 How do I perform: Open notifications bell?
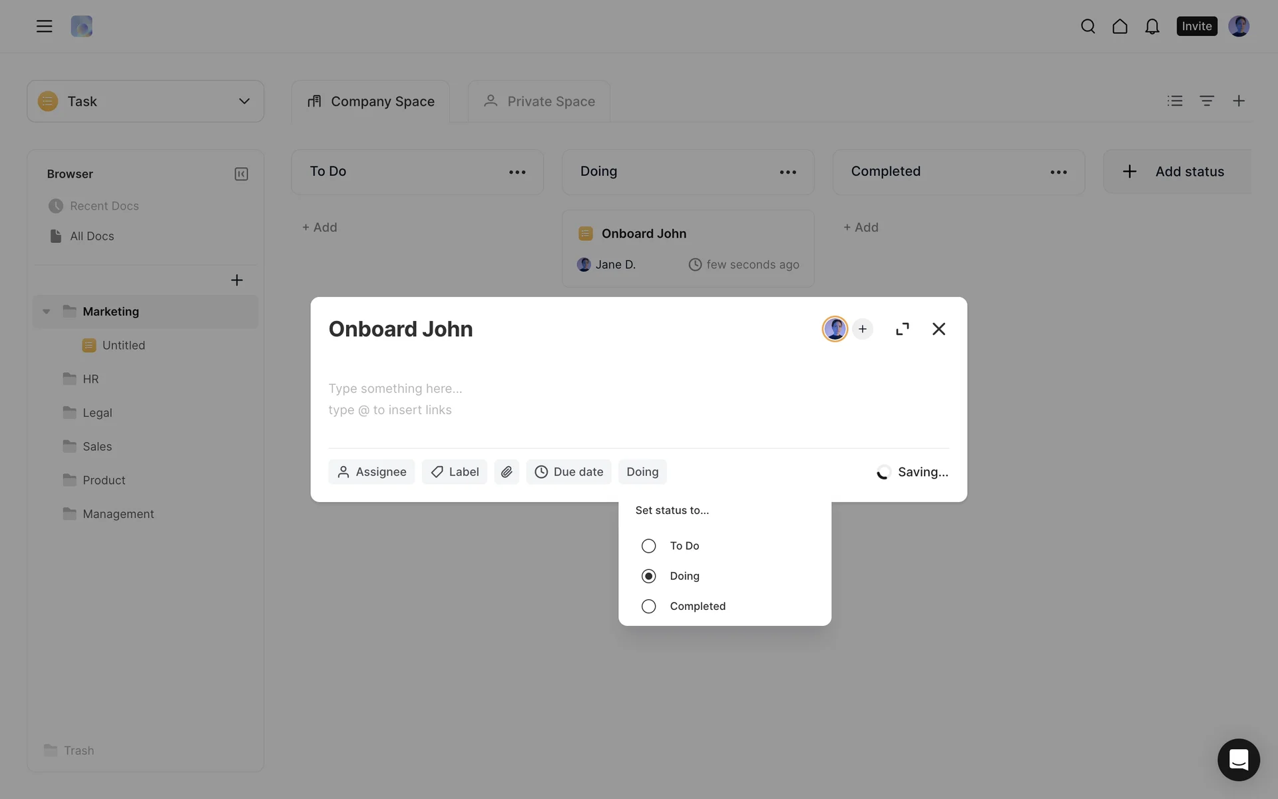[1152, 27]
